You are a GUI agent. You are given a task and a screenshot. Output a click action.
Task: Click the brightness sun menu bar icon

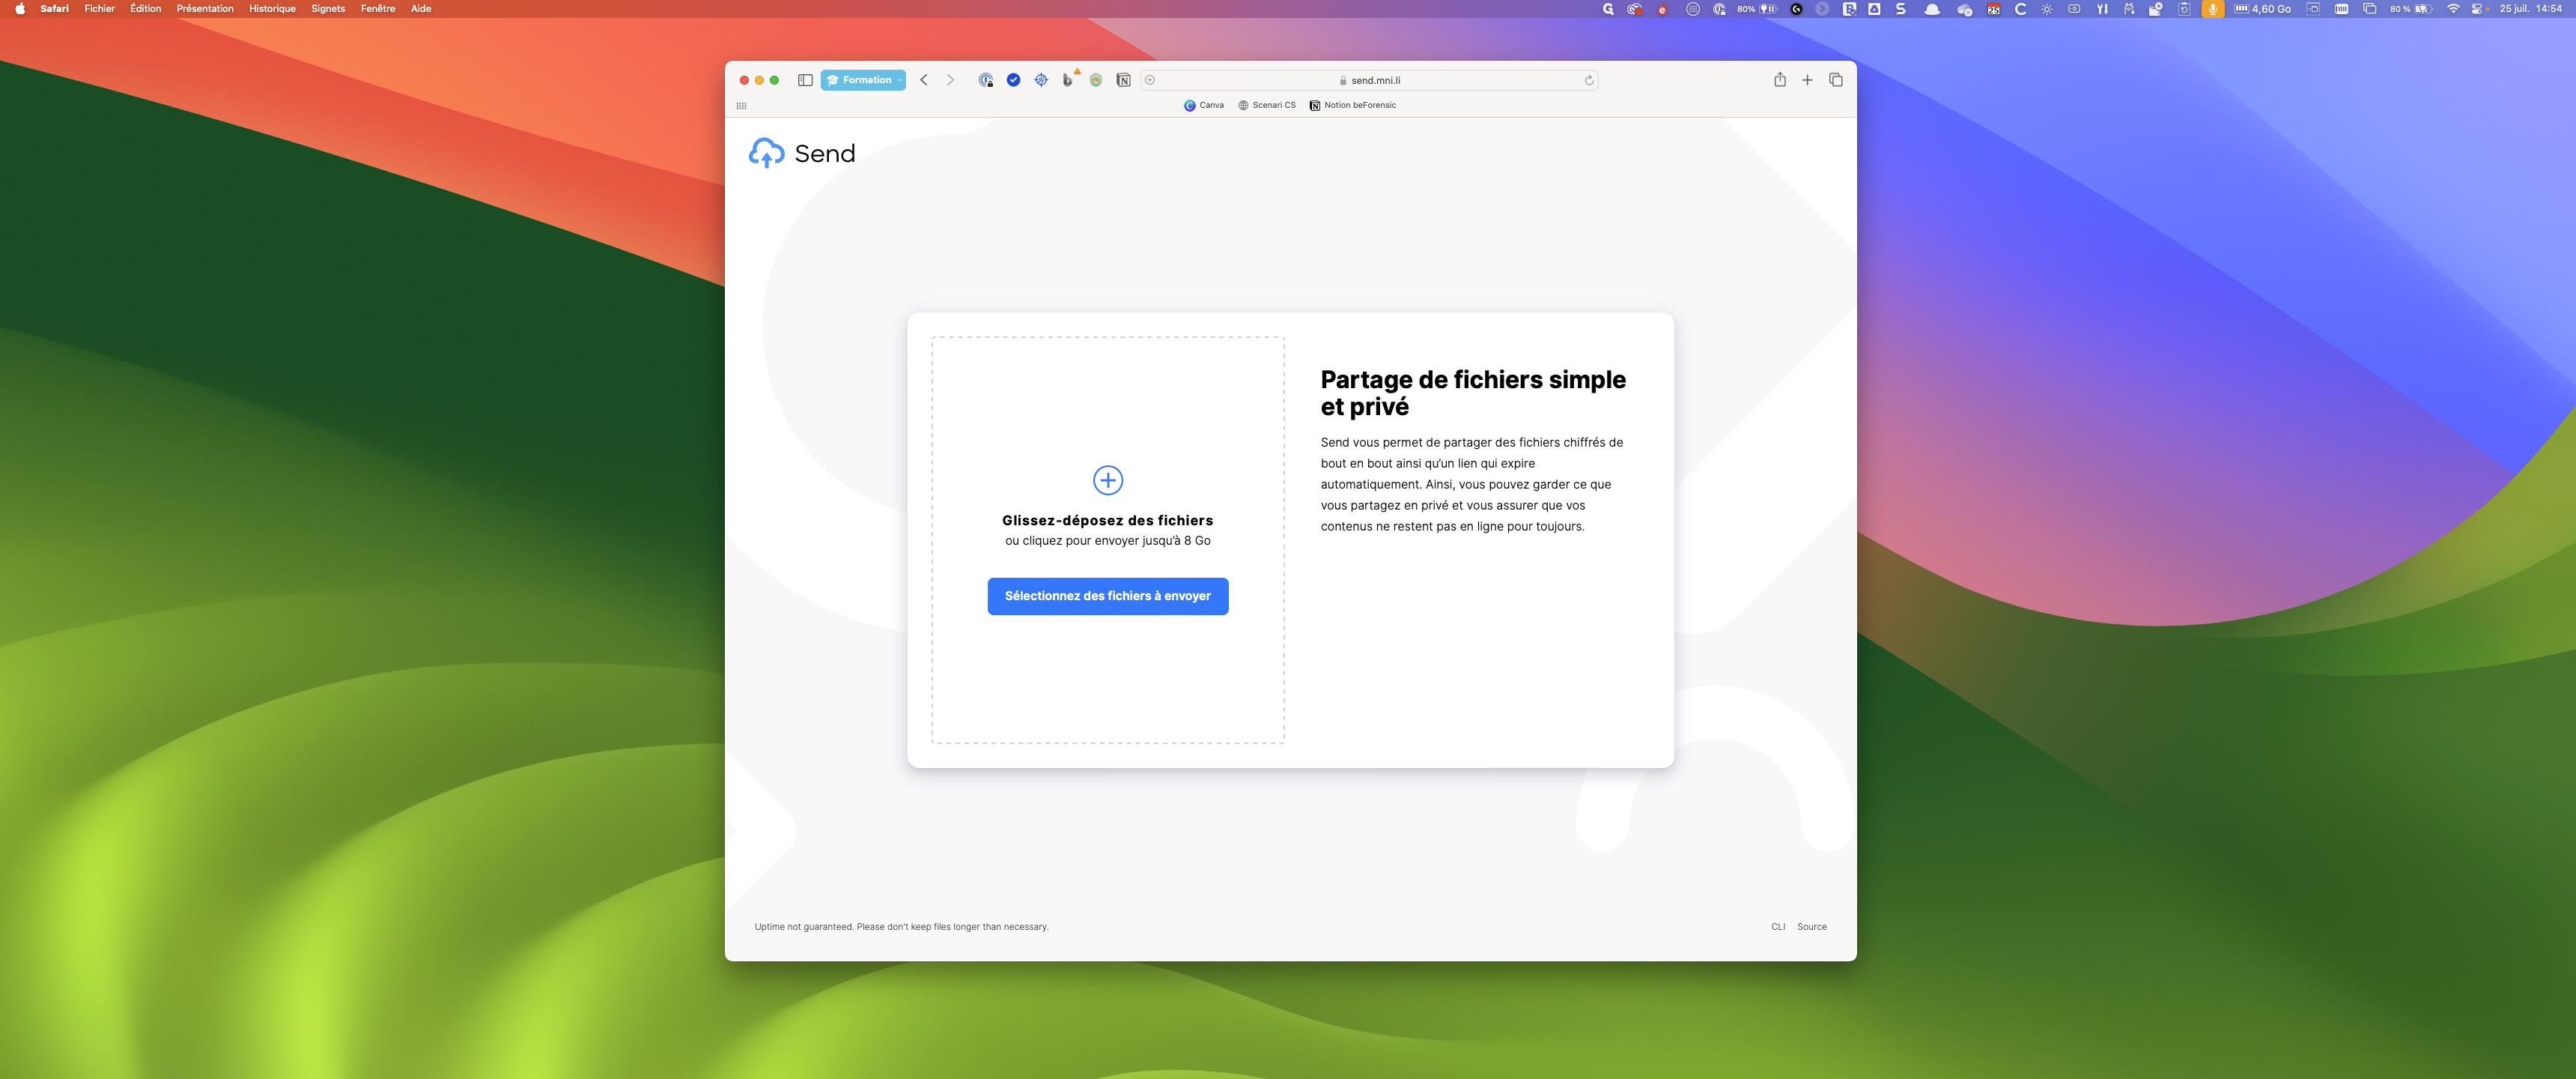[2047, 9]
